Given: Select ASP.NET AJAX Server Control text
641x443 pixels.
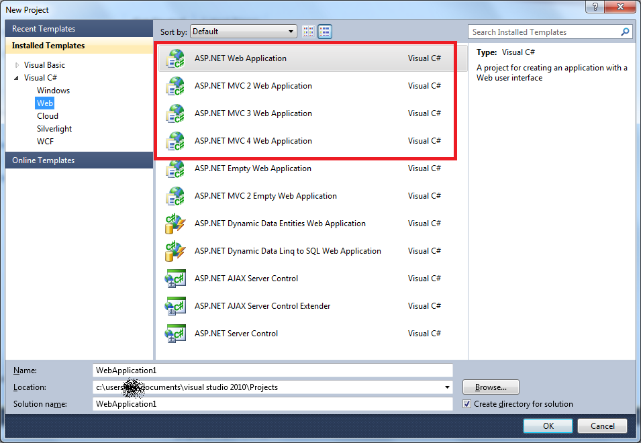Looking at the screenshot, I should point(246,279).
